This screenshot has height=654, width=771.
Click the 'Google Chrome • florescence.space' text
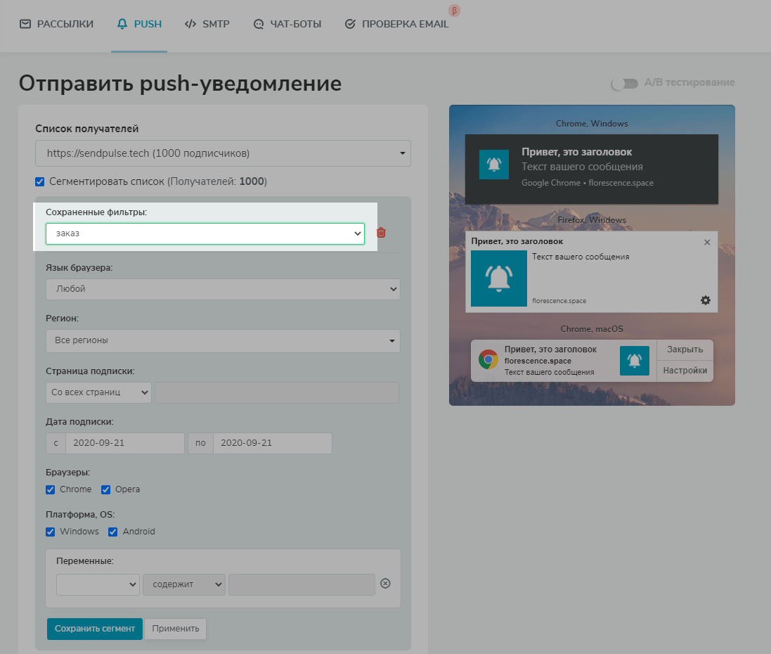coord(588,183)
